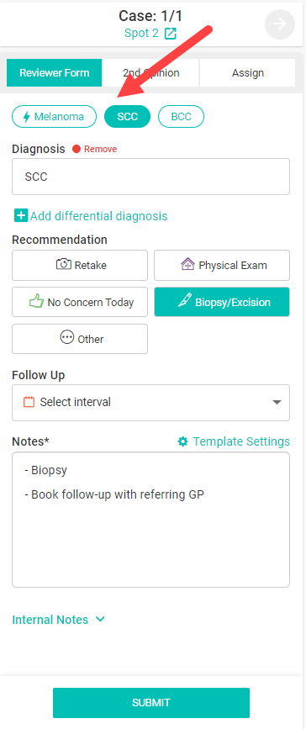
Task: Toggle the BCC diagnosis chip
Action: [181, 116]
